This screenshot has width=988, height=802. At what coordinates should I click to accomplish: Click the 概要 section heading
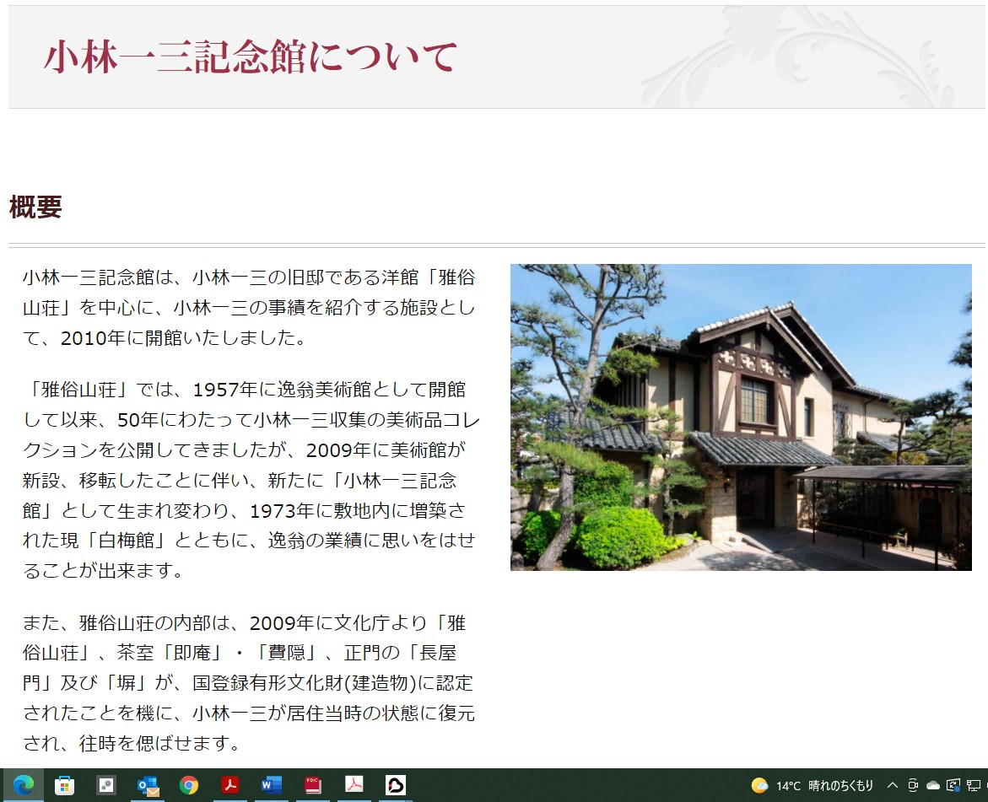(x=36, y=207)
